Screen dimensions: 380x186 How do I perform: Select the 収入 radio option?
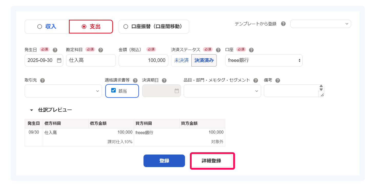click(x=47, y=27)
